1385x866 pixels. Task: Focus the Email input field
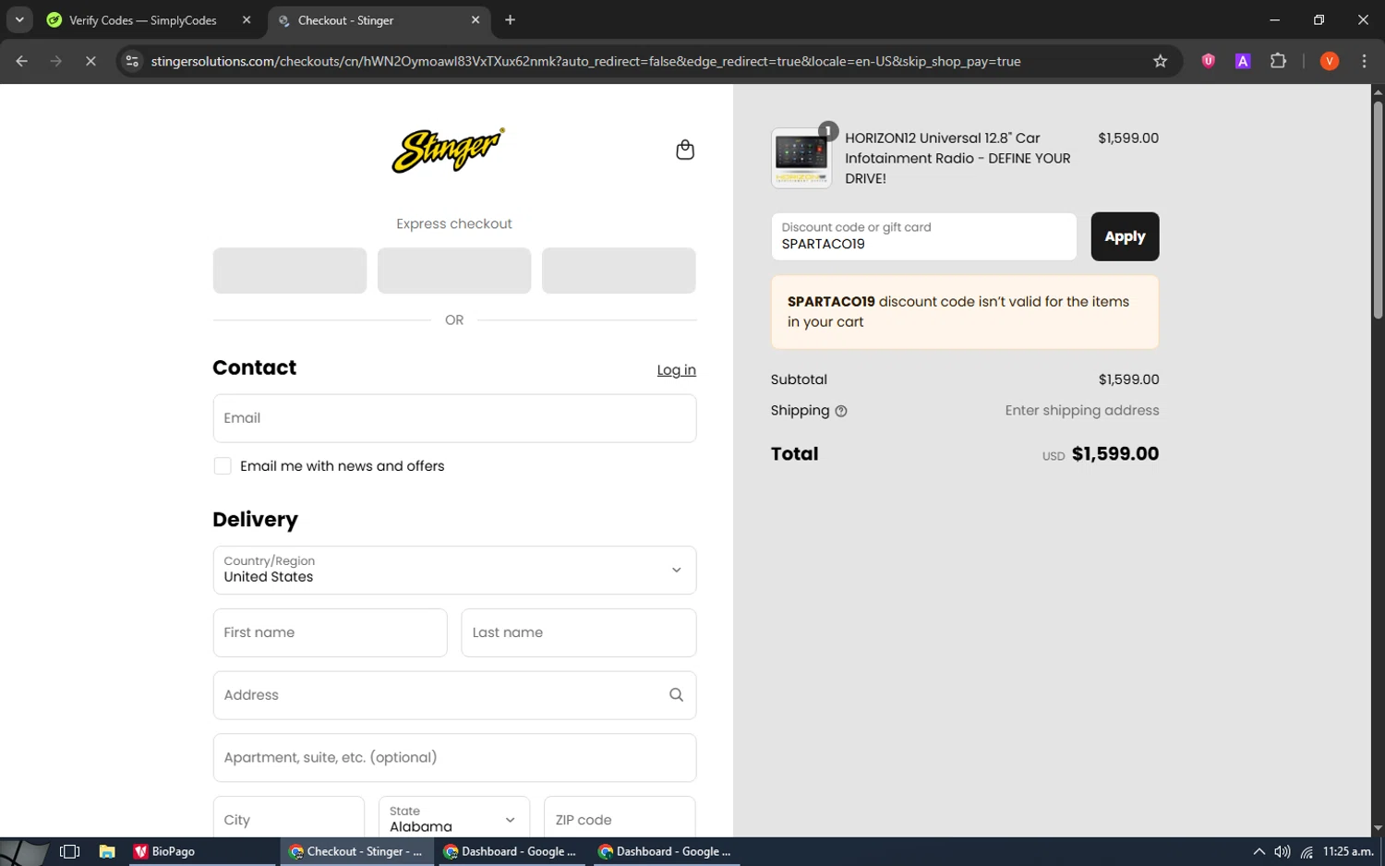click(454, 418)
